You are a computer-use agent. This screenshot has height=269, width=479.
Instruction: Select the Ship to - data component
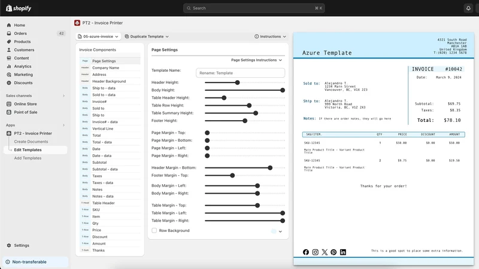point(110,88)
